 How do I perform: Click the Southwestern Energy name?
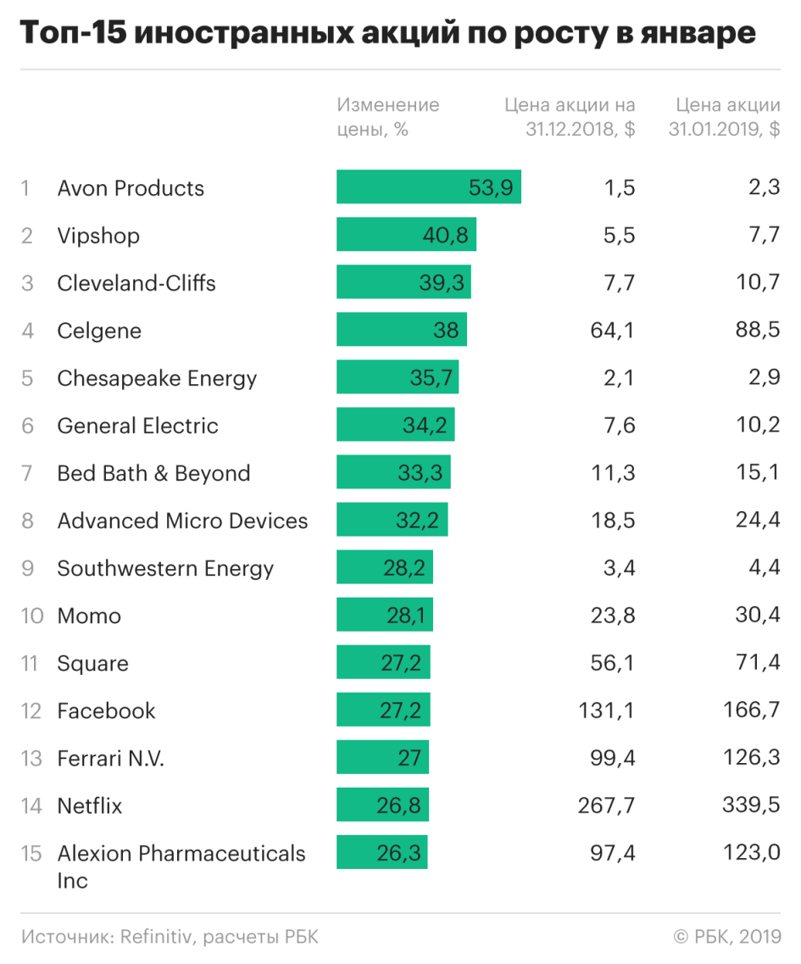point(165,569)
